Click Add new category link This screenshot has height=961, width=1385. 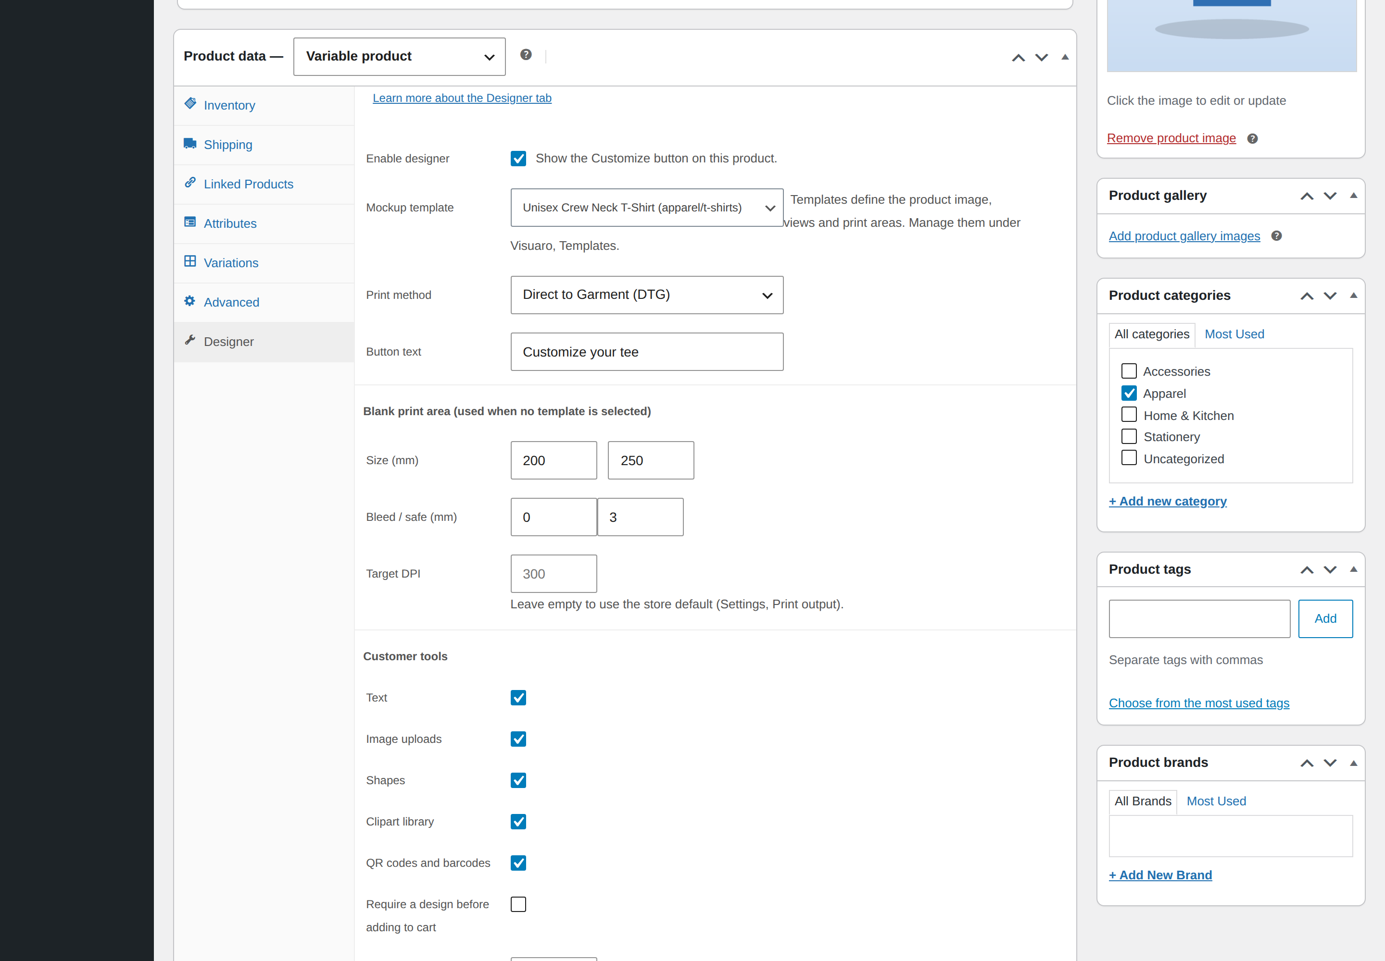click(x=1168, y=502)
